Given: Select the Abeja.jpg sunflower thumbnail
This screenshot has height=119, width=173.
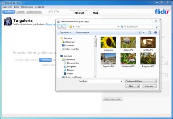Looking at the screenshot, I should pos(108,42).
